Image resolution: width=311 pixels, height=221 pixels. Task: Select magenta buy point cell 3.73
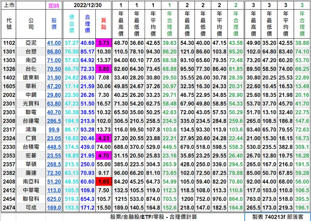click(104, 43)
